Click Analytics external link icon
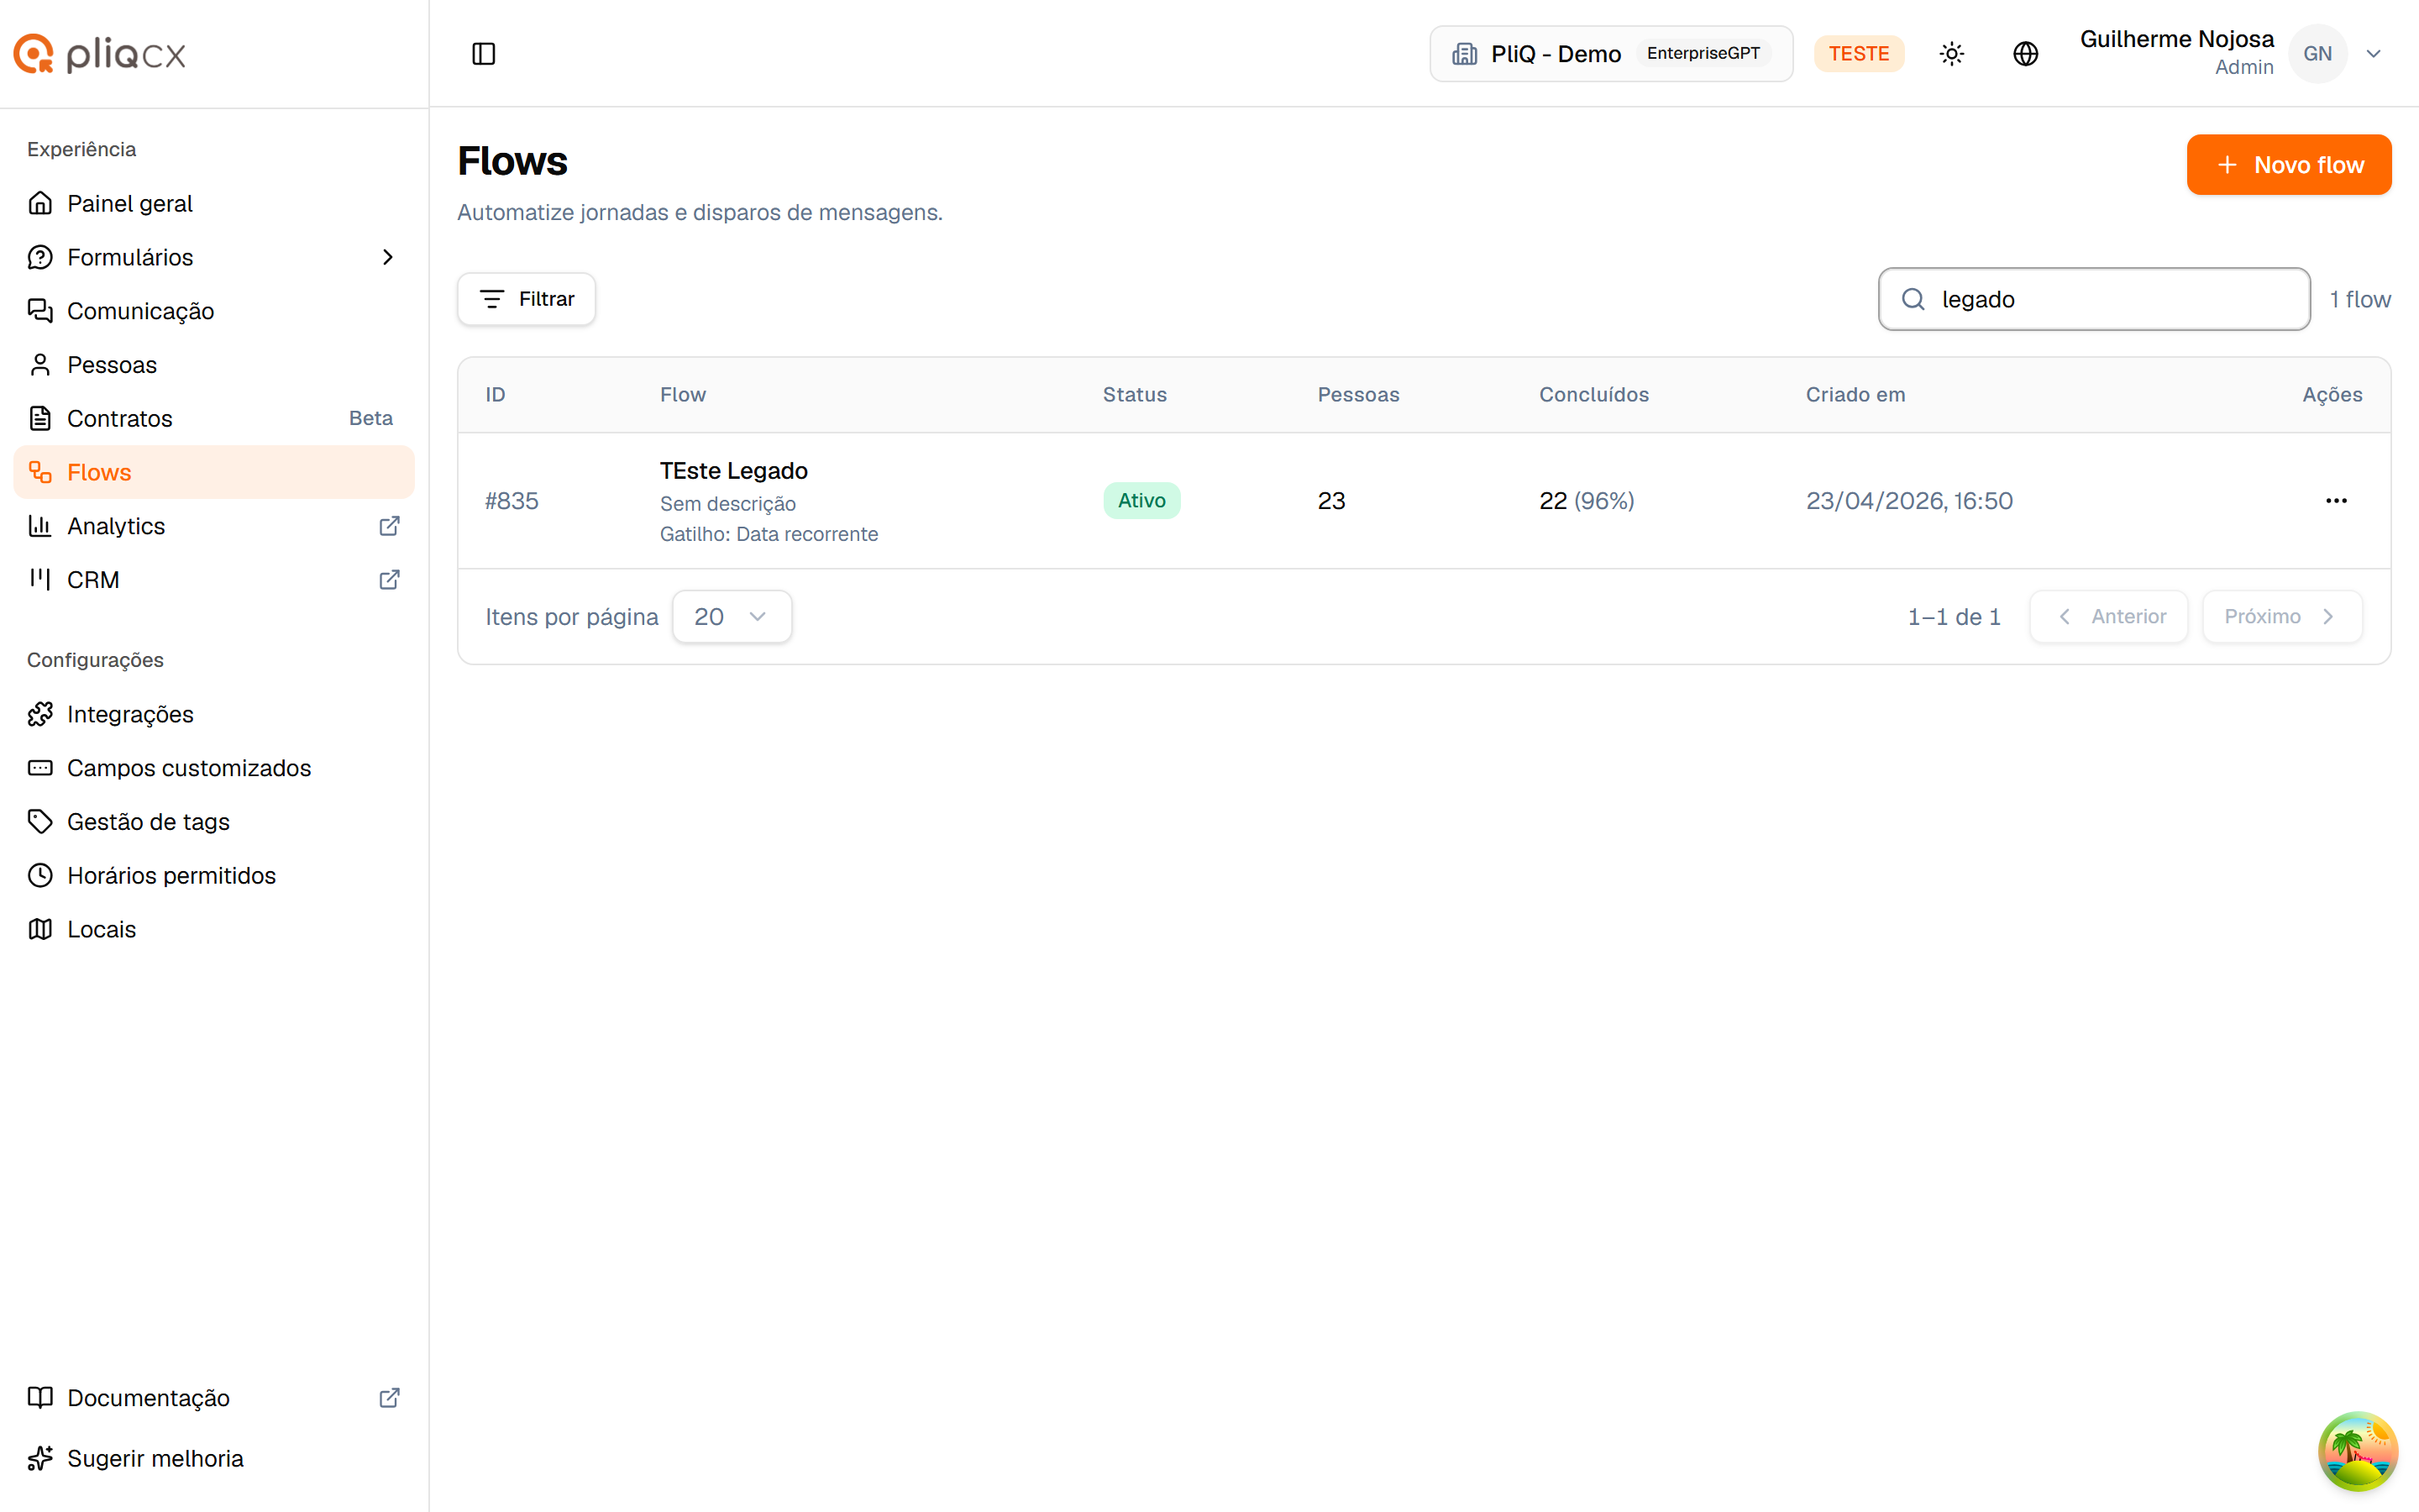Viewport: 2419px width, 1512px height. tap(389, 526)
